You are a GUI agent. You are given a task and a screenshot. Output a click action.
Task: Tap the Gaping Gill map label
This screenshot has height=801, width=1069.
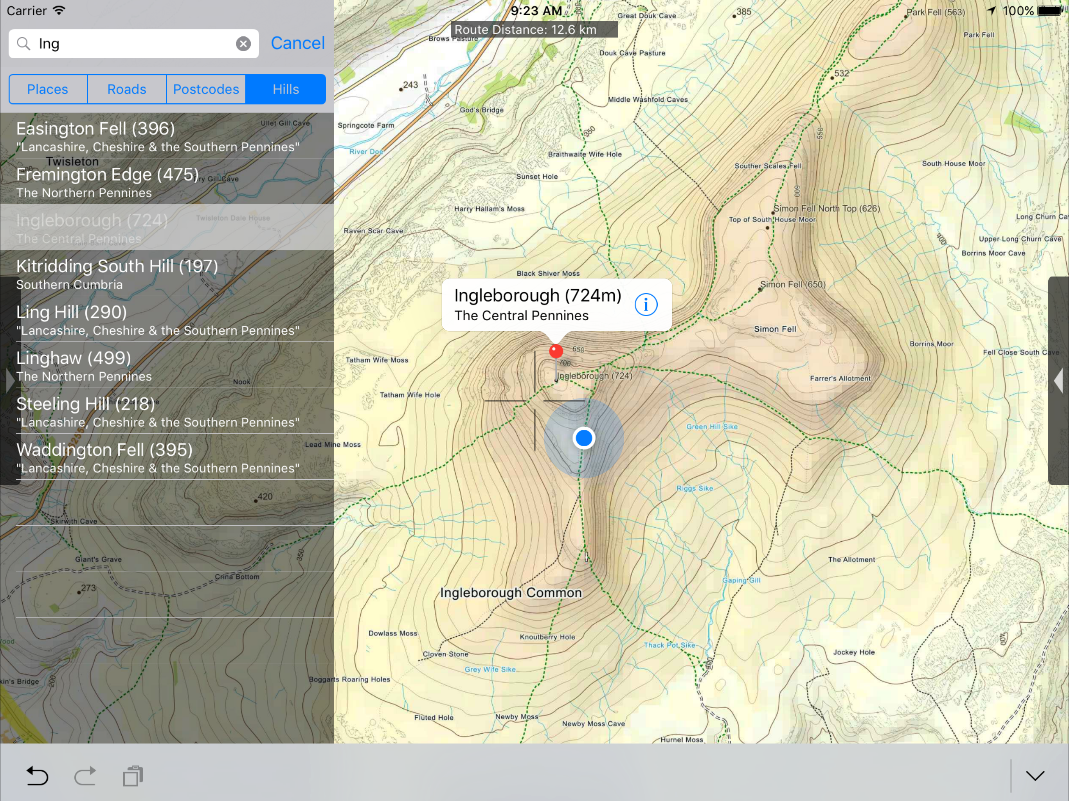[741, 580]
